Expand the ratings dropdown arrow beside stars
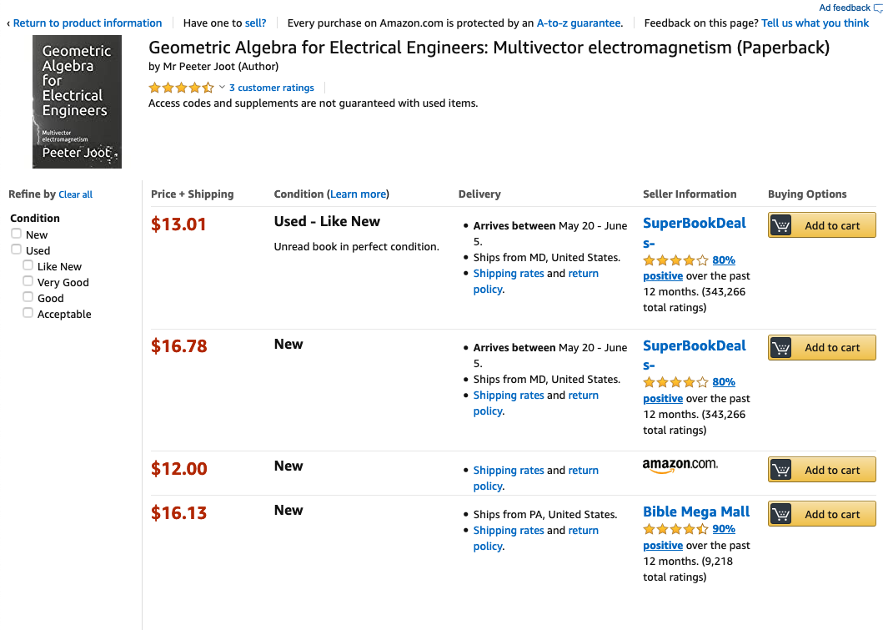The image size is (883, 630). point(222,88)
